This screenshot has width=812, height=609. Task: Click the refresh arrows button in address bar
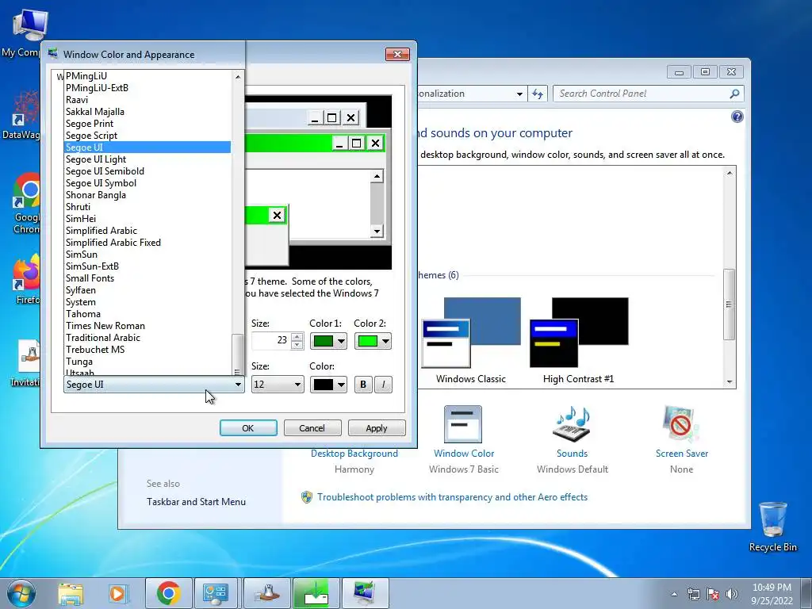click(x=538, y=94)
